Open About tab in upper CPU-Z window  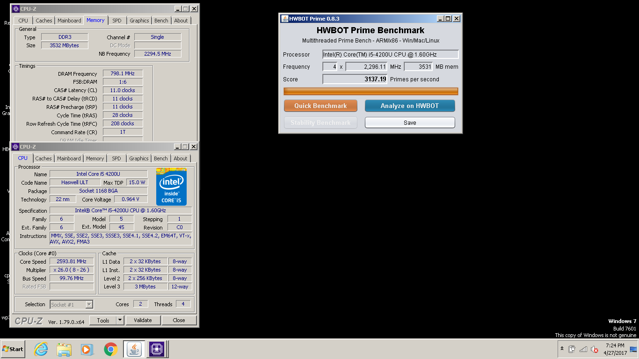(x=181, y=21)
